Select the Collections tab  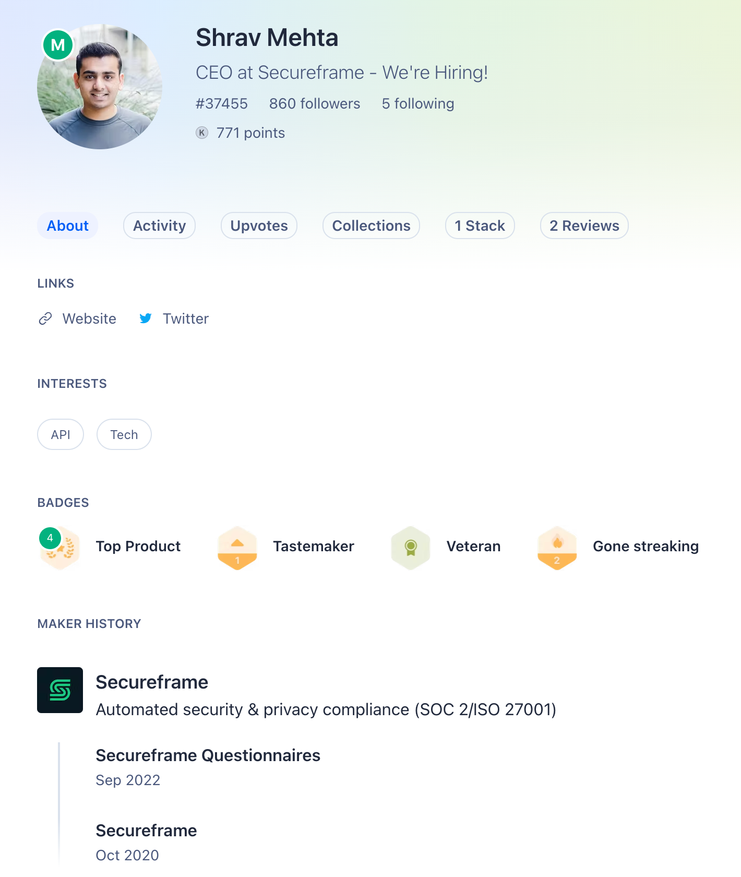point(371,226)
